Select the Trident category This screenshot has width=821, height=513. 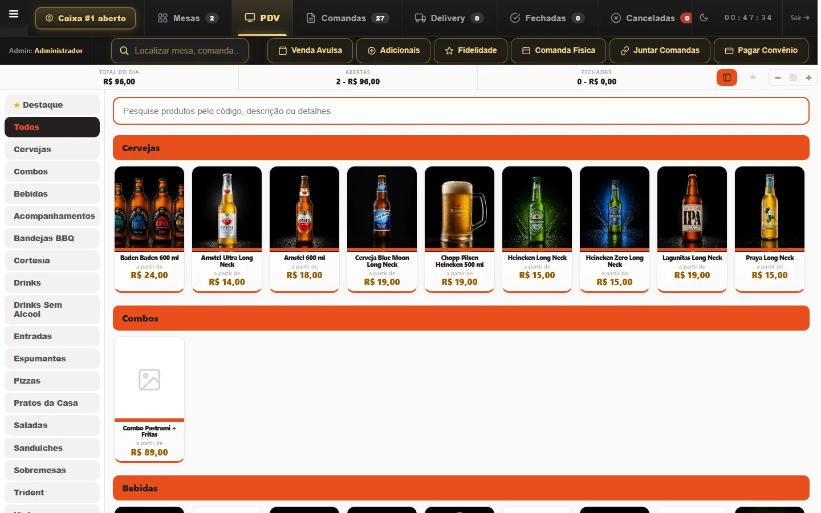[52, 492]
